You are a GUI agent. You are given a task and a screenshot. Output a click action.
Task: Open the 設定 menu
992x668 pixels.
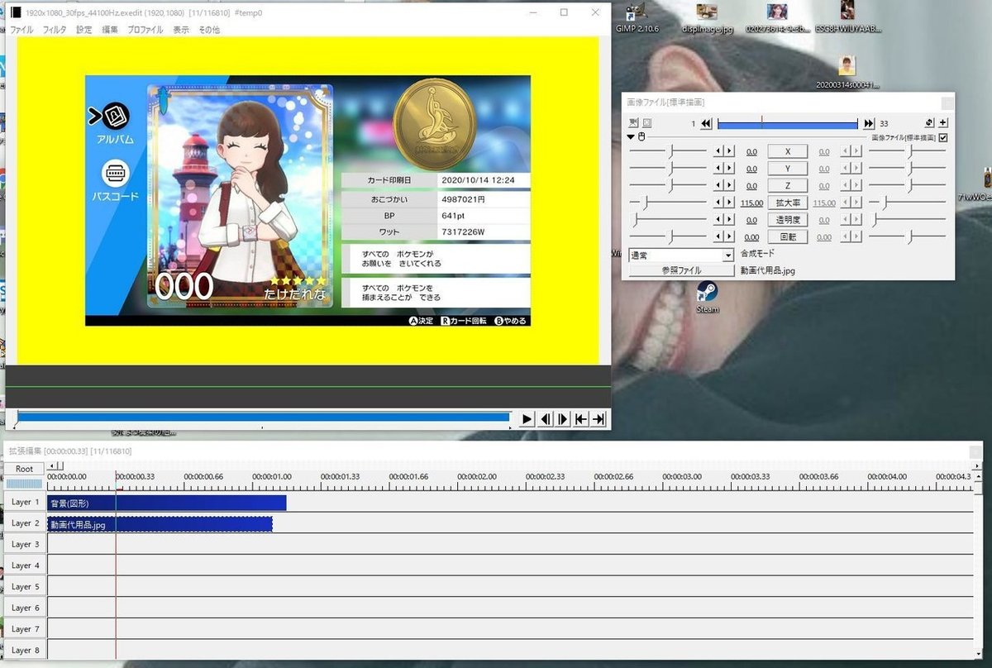pyautogui.click(x=83, y=30)
